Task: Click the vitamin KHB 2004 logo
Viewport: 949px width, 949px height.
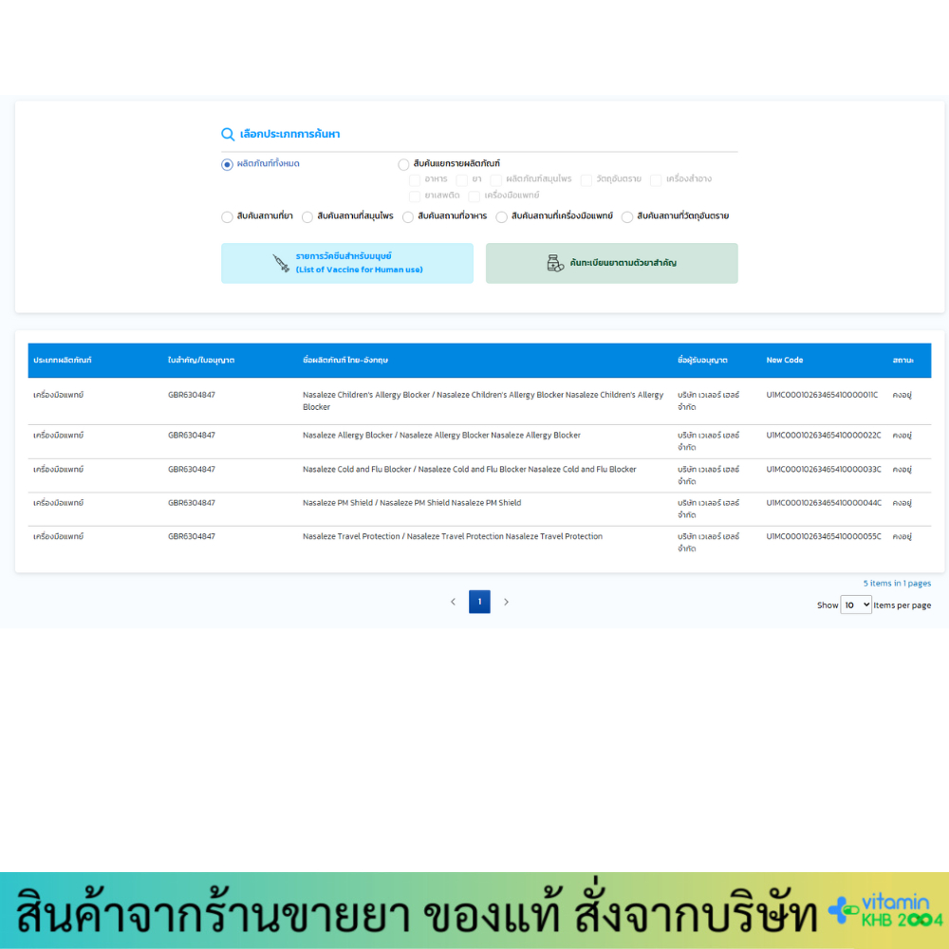Action: (x=887, y=911)
